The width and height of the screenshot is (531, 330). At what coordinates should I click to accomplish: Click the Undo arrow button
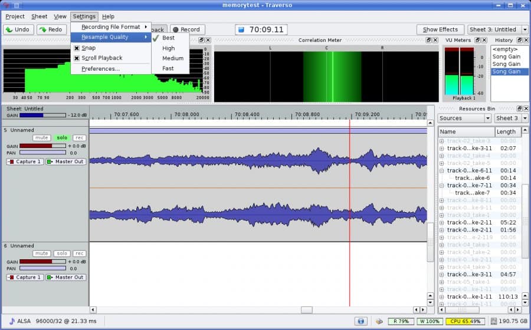pyautogui.click(x=18, y=29)
